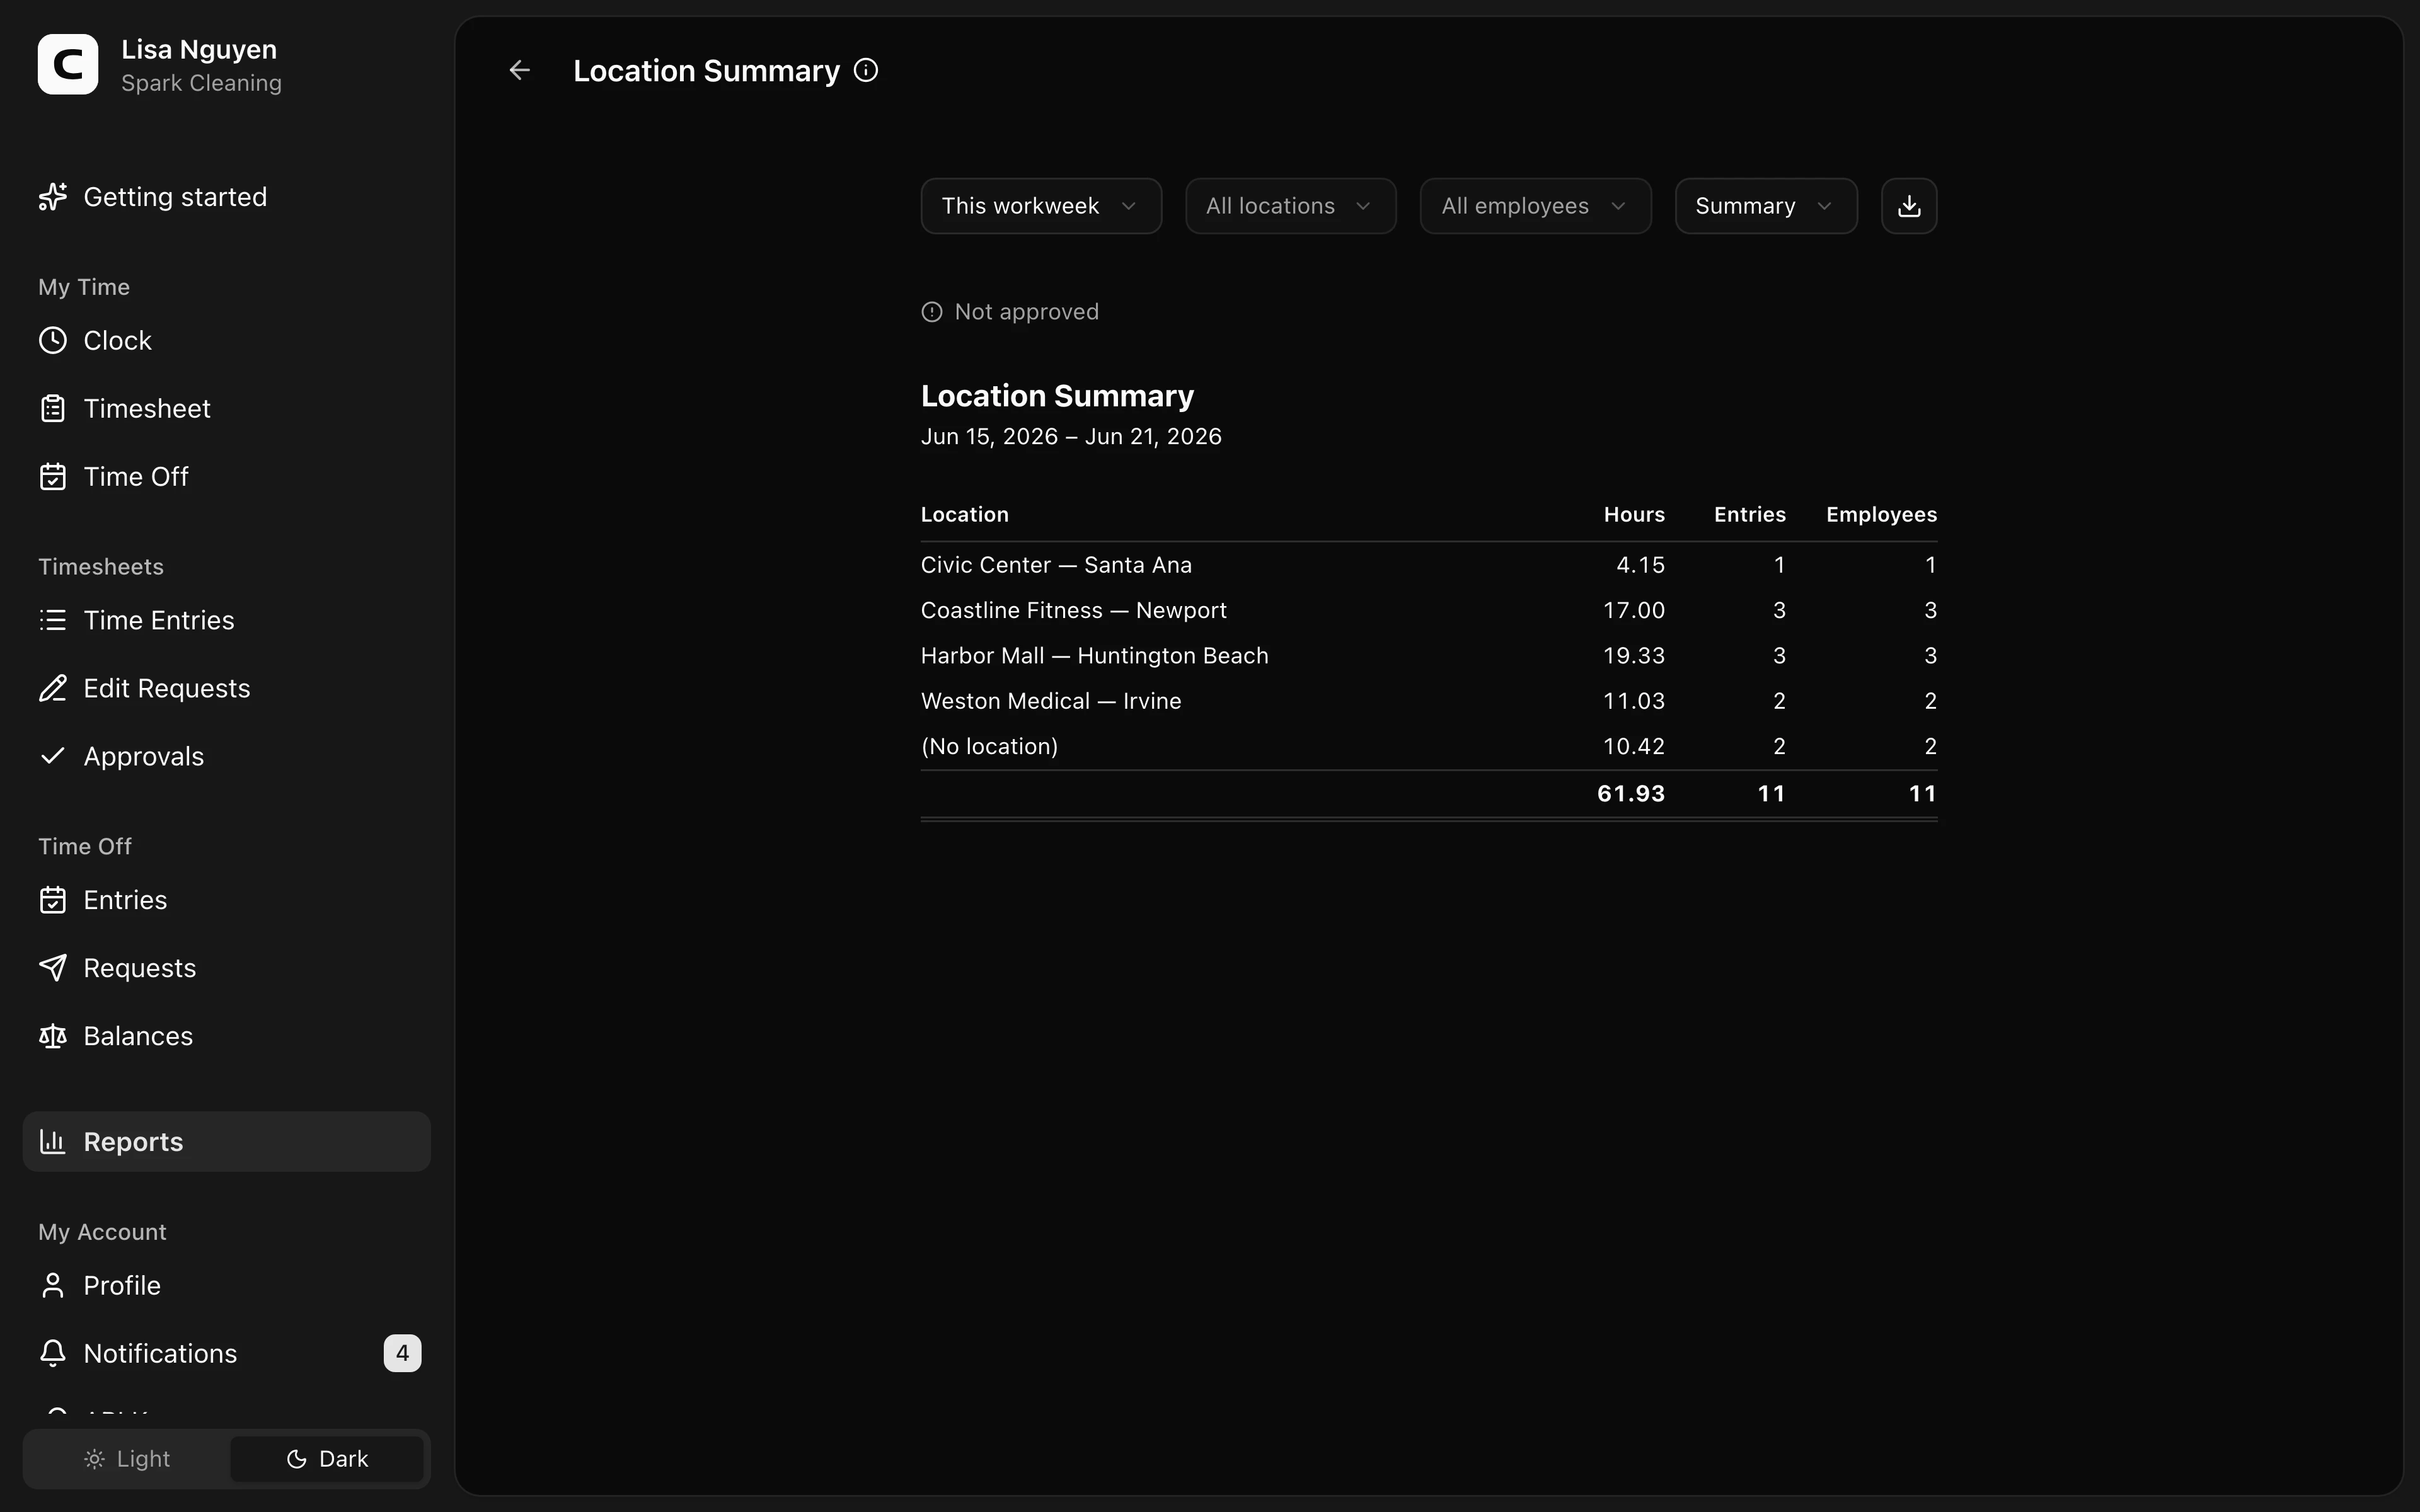Open the This workweek date dropdown
The width and height of the screenshot is (2420, 1512).
click(1041, 206)
